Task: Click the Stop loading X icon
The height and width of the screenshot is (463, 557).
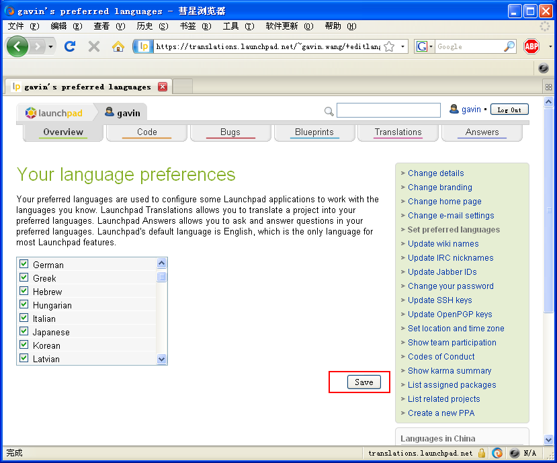Action: click(x=94, y=46)
